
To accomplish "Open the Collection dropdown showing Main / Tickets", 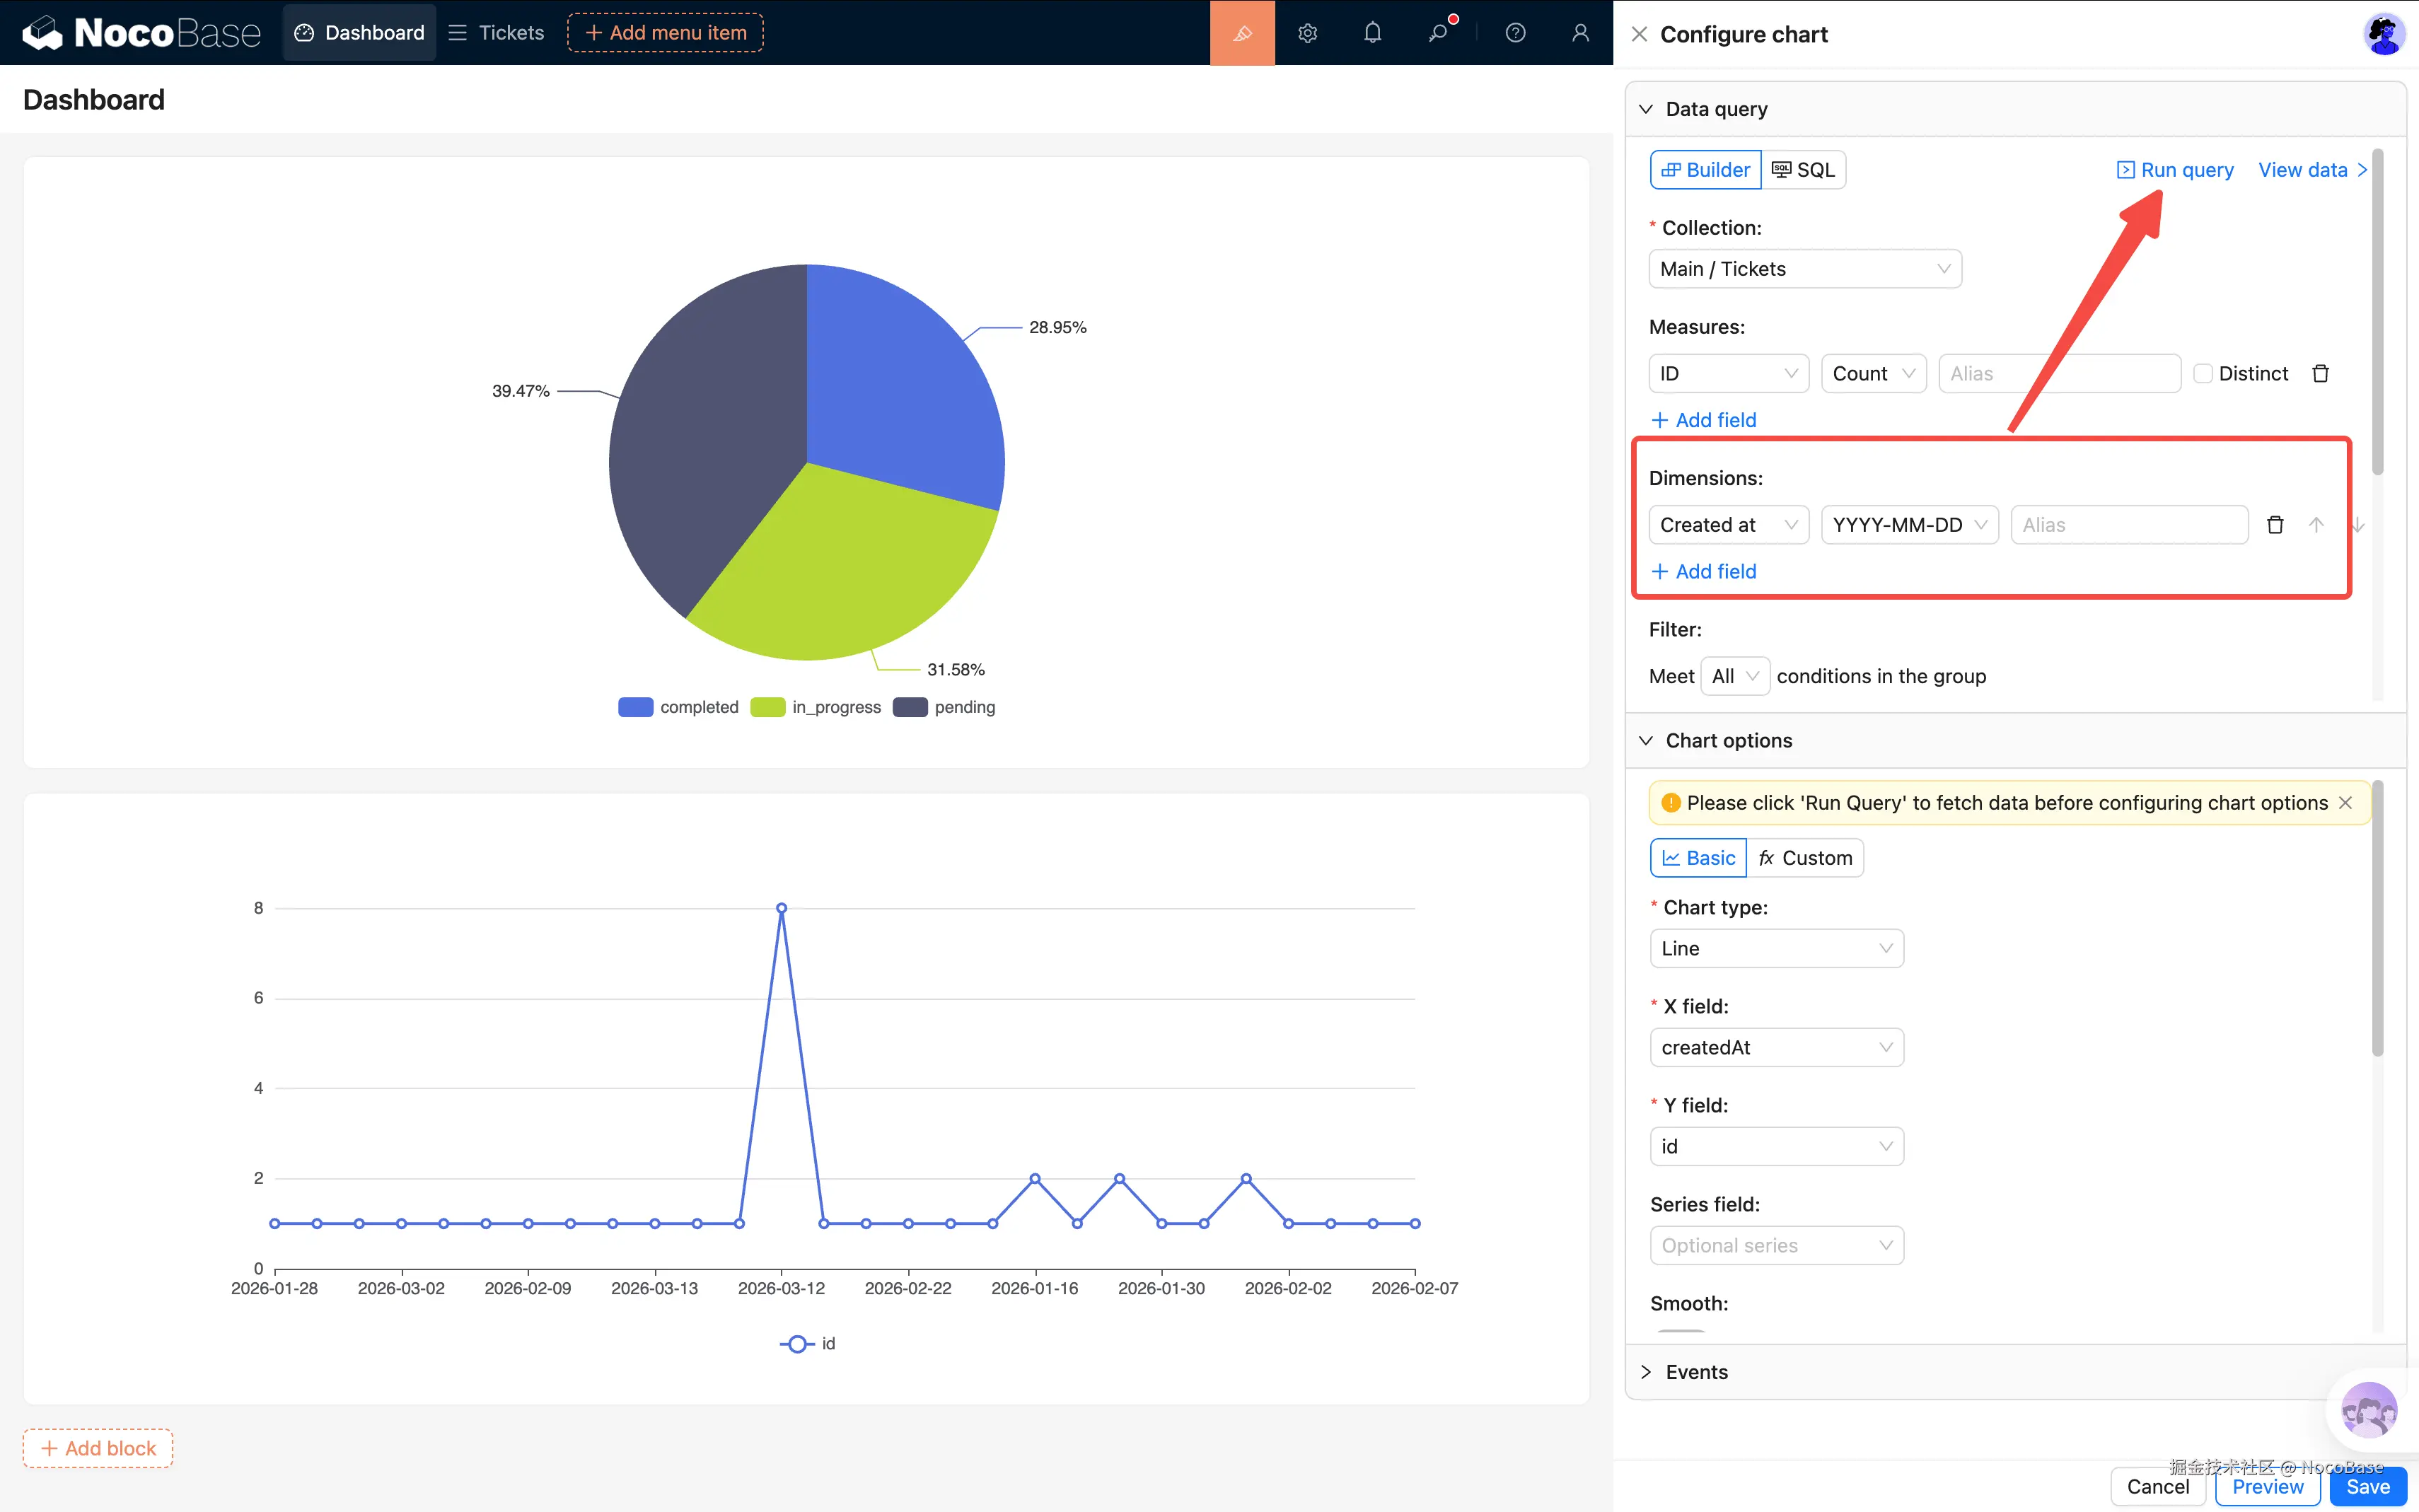I will 1804,268.
